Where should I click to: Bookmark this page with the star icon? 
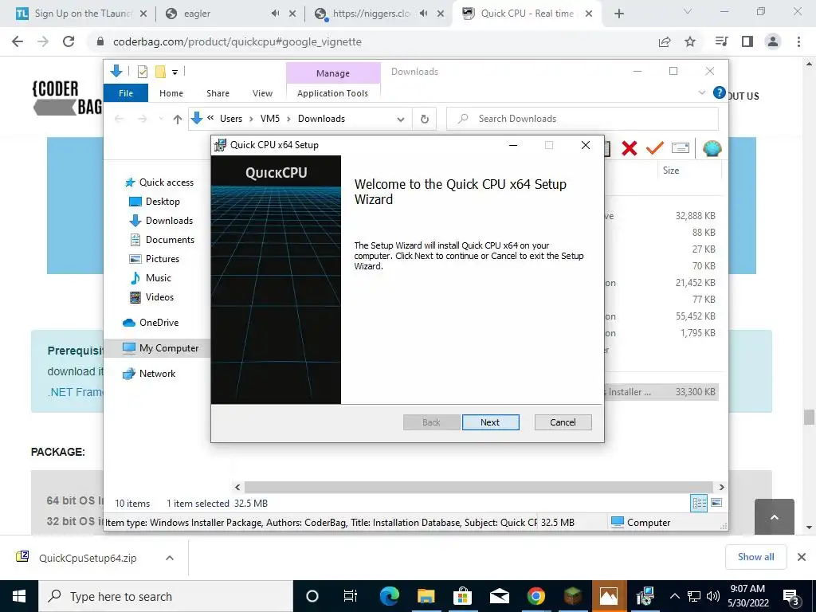pyautogui.click(x=690, y=41)
